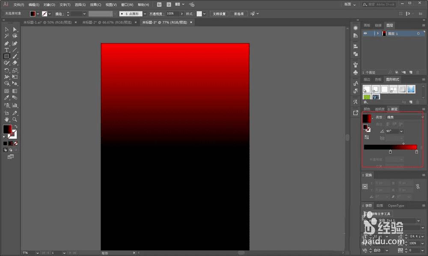Select the Curvature tool
This screenshot has height=256, width=428.
(x=15, y=43)
